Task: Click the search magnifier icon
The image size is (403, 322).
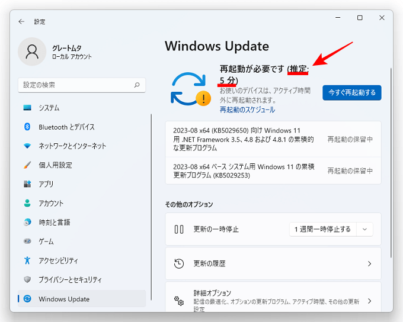Action: (137, 85)
